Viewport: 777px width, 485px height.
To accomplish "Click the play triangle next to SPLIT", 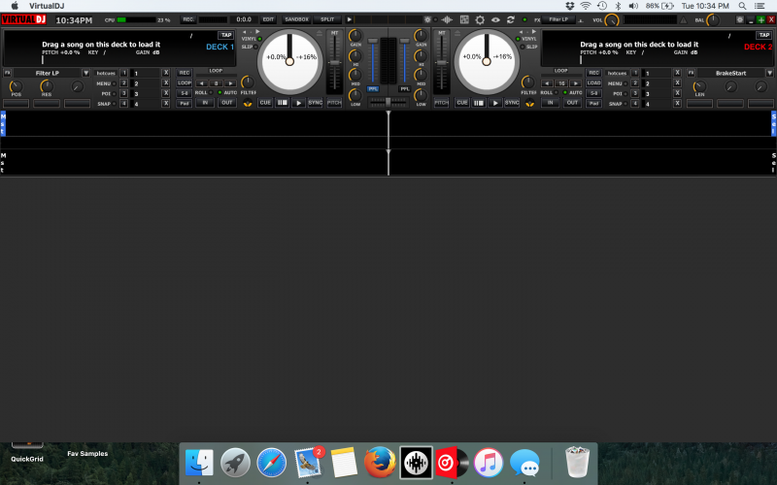I will pos(350,19).
